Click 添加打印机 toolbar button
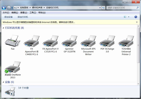 tap(23, 17)
